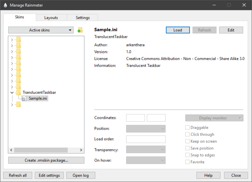
Task: Click the Open log button
Action: click(x=81, y=175)
